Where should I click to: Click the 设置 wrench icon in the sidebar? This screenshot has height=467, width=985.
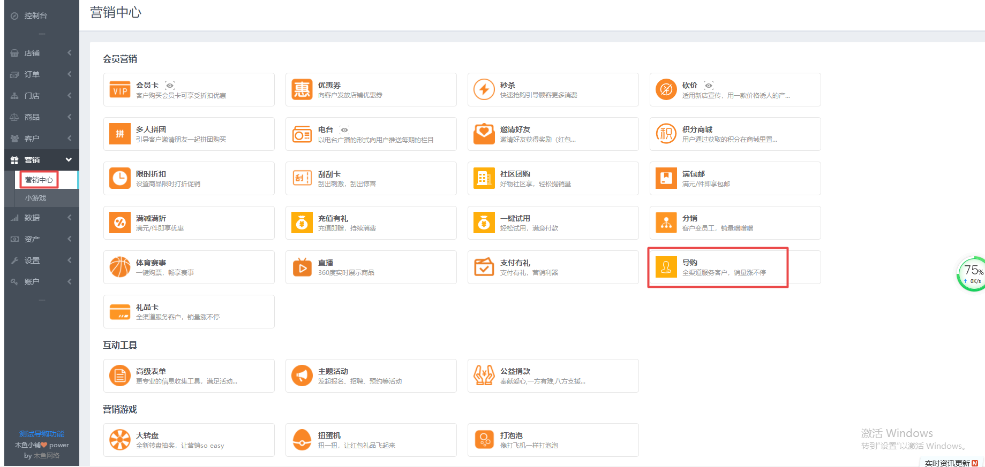click(x=14, y=261)
